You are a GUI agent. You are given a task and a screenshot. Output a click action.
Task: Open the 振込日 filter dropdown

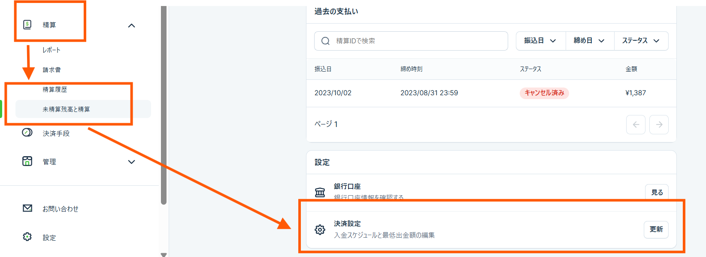540,41
